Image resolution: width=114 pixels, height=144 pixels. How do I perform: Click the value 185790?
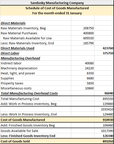[88, 43]
